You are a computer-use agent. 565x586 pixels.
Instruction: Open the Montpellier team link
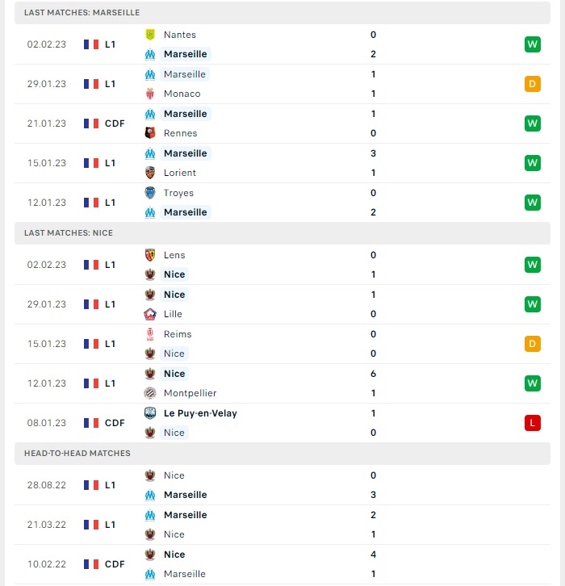(x=190, y=394)
